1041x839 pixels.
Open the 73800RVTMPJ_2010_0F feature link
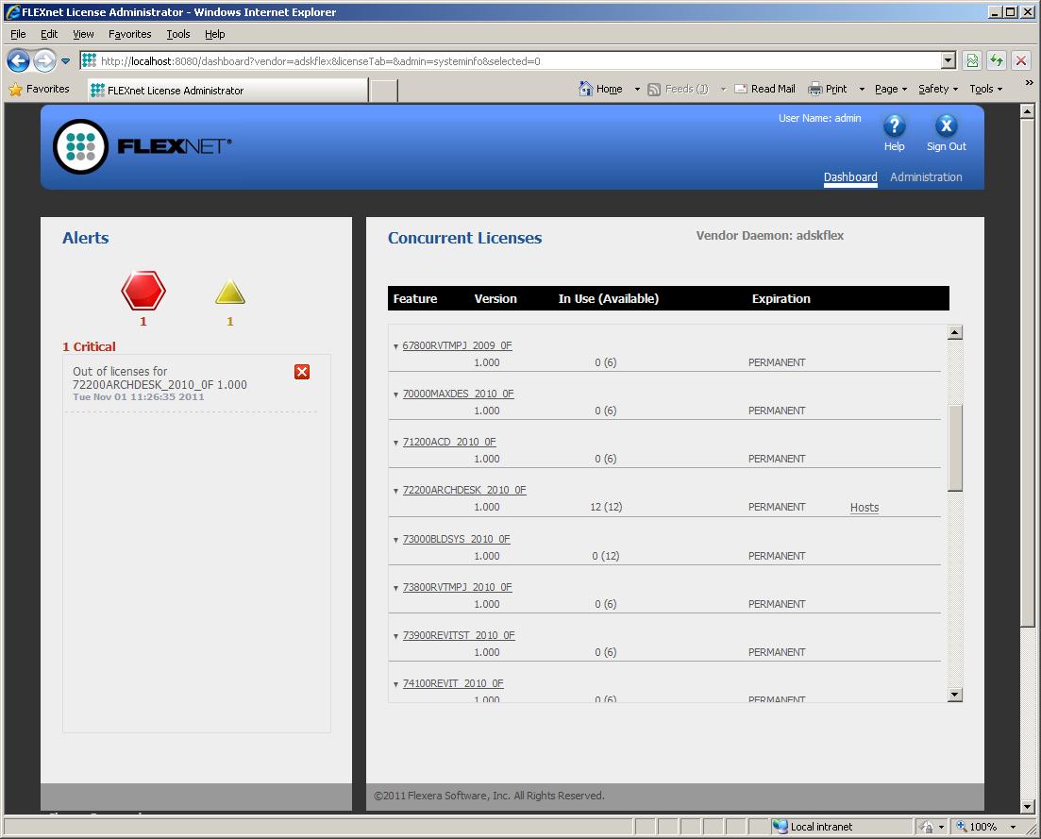458,587
